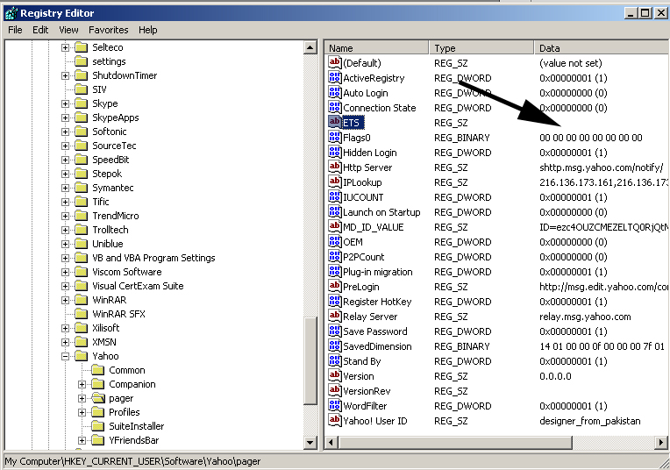Expand the Skype registry key
The width and height of the screenshot is (670, 470).
coord(66,103)
